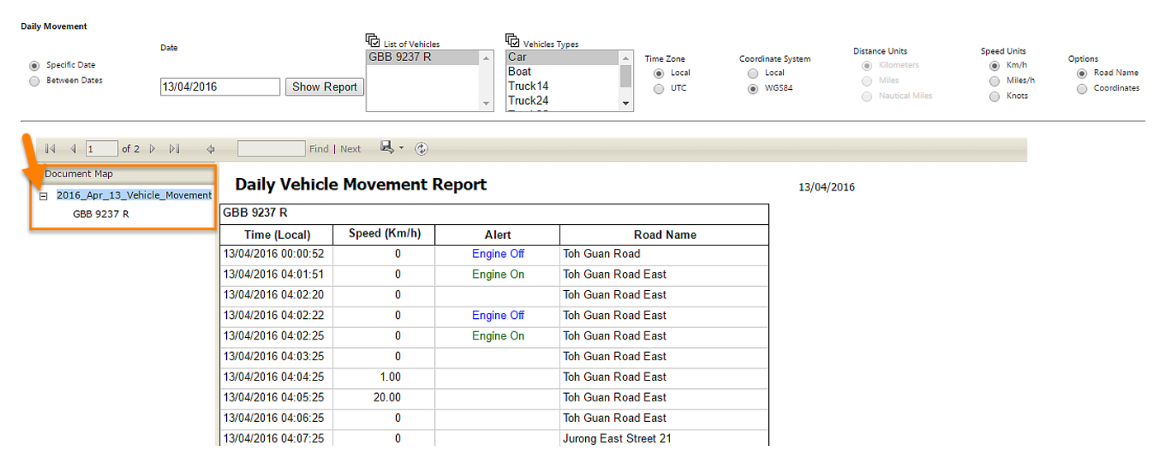The height and width of the screenshot is (464, 1161).
Task: Select Between Dates radio option
Action: (35, 81)
